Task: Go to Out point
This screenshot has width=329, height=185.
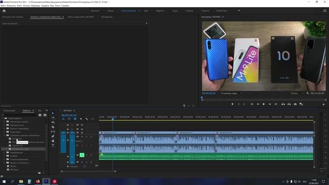Action: pyautogui.click(x=276, y=104)
